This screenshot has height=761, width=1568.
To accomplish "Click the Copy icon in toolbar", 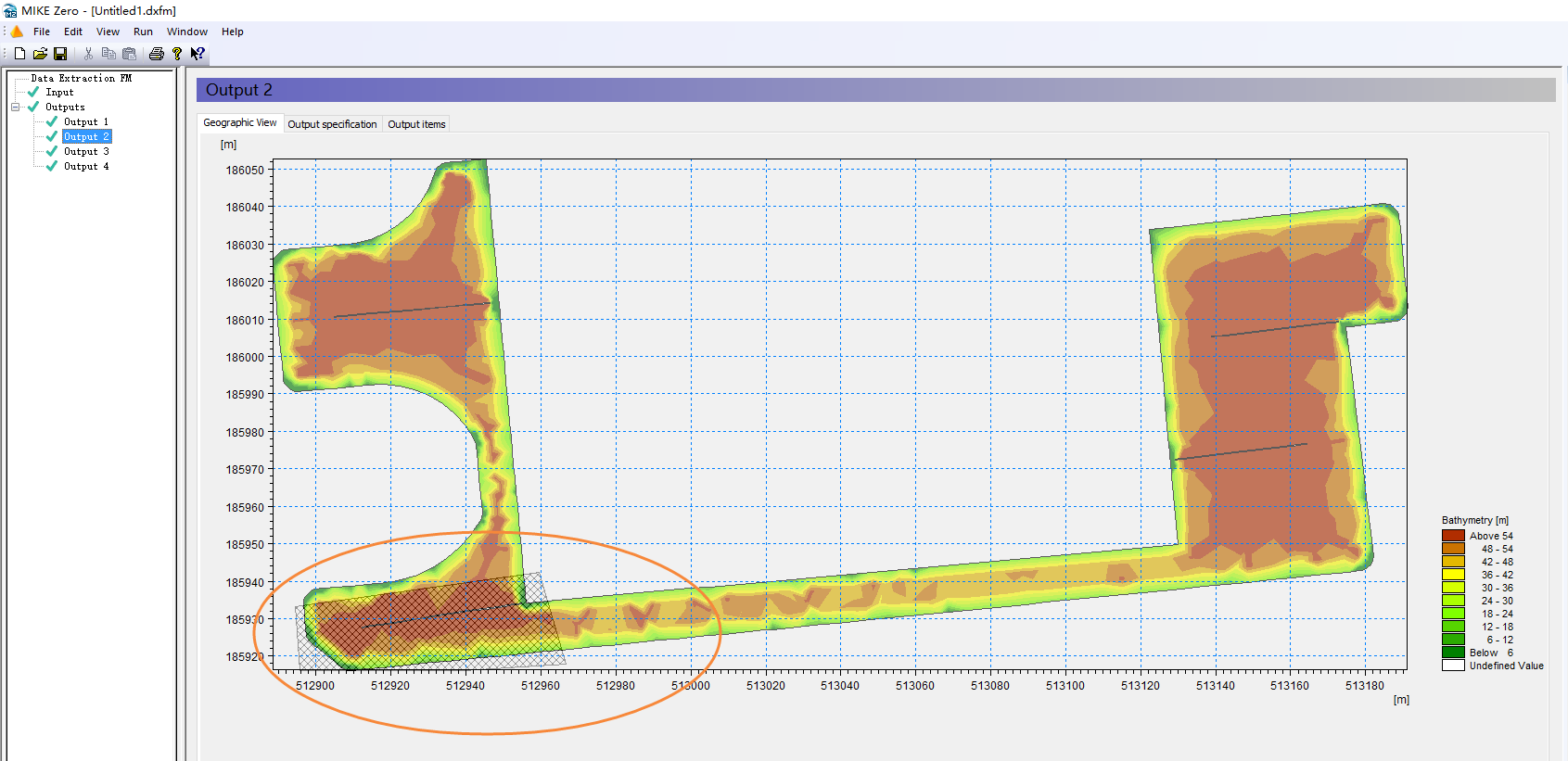I will pos(108,54).
